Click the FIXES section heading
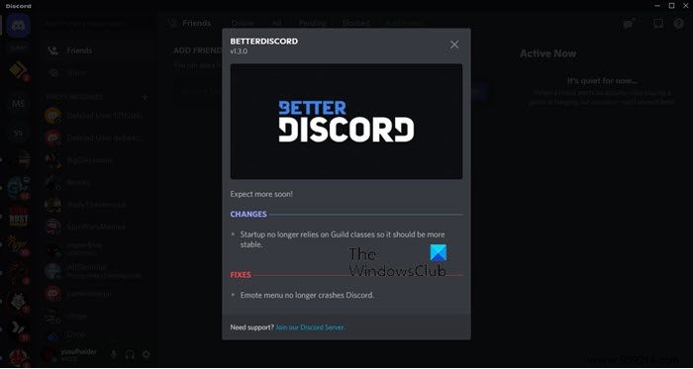 pyautogui.click(x=241, y=275)
